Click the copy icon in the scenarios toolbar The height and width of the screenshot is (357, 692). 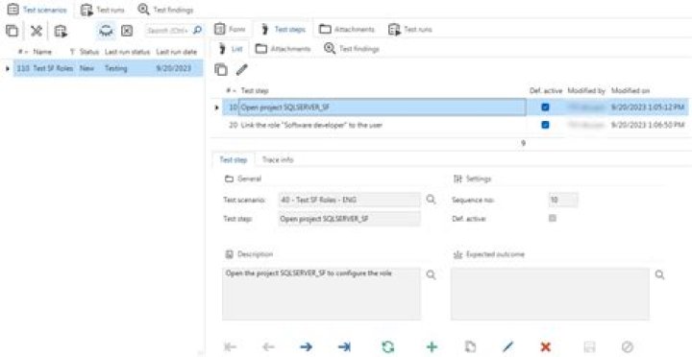[x=12, y=31]
